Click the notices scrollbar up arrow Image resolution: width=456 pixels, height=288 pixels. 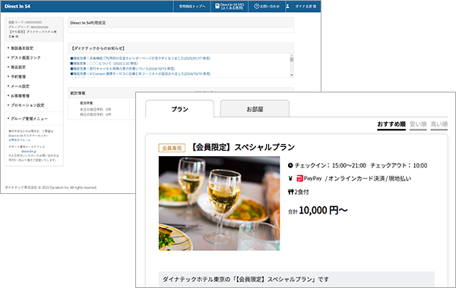click(x=292, y=55)
